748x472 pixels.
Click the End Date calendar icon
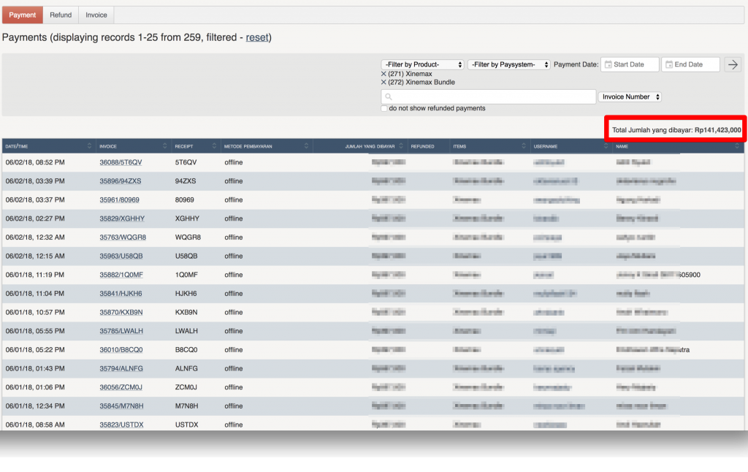[669, 64]
